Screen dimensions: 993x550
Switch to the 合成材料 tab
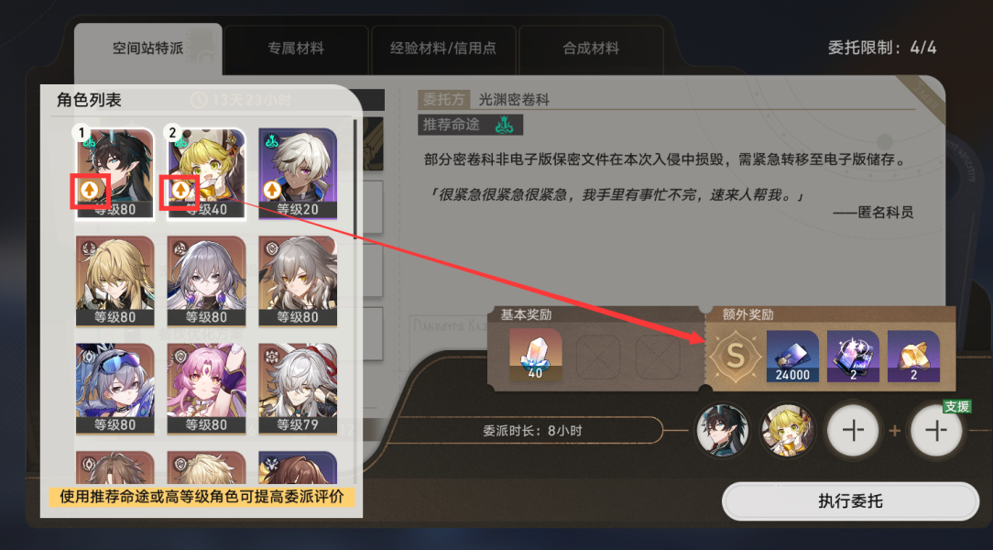point(591,49)
